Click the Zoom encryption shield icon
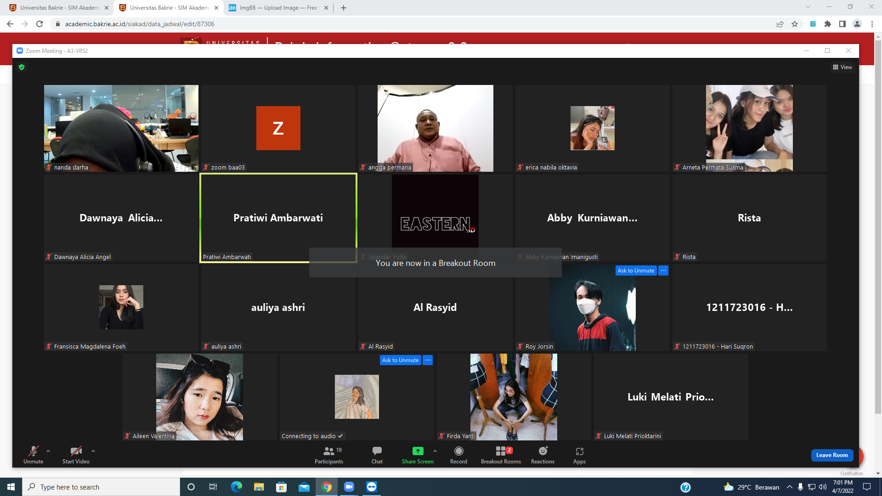Viewport: 882px width, 496px height. tap(22, 67)
